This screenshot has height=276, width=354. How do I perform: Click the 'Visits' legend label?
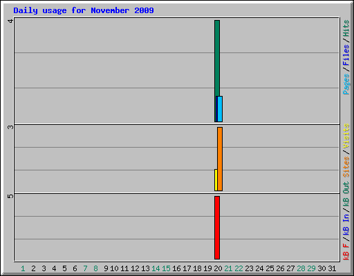(346, 136)
